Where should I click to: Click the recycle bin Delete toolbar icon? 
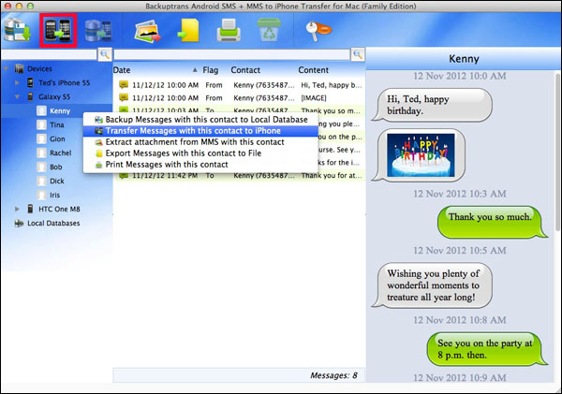269,31
